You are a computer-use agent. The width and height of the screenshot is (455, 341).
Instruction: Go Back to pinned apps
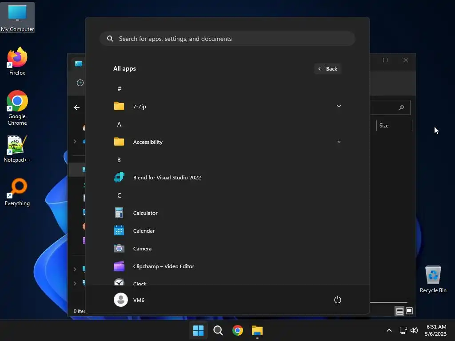tap(327, 69)
